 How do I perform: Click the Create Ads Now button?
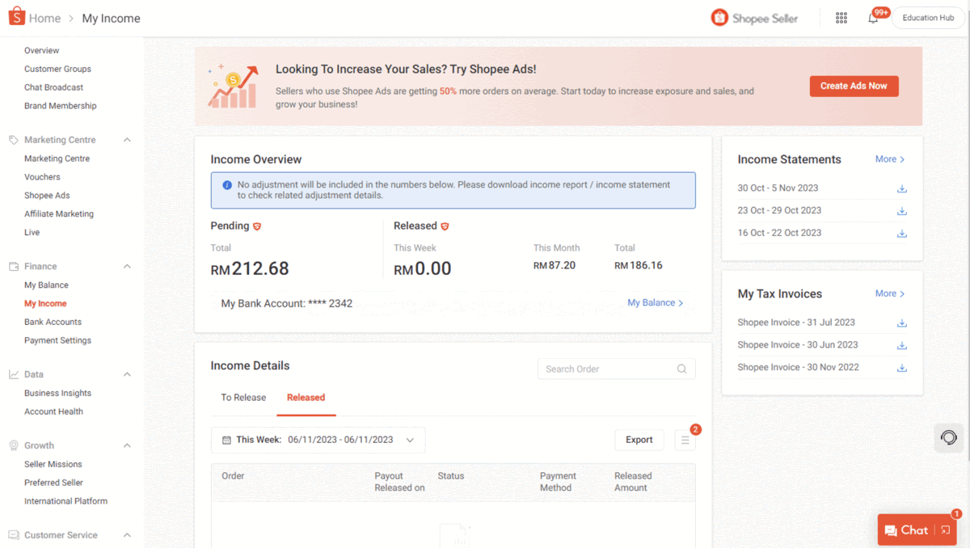[854, 86]
